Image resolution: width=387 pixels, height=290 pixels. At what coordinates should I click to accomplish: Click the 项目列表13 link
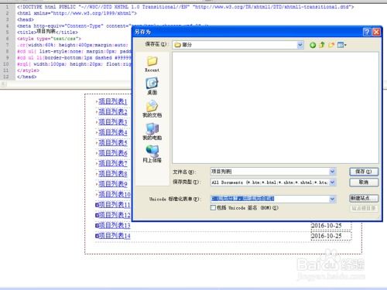click(115, 225)
